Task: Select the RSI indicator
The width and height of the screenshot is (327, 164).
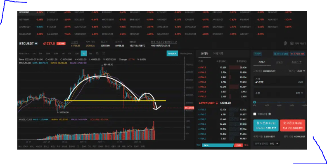Action: [59, 147]
